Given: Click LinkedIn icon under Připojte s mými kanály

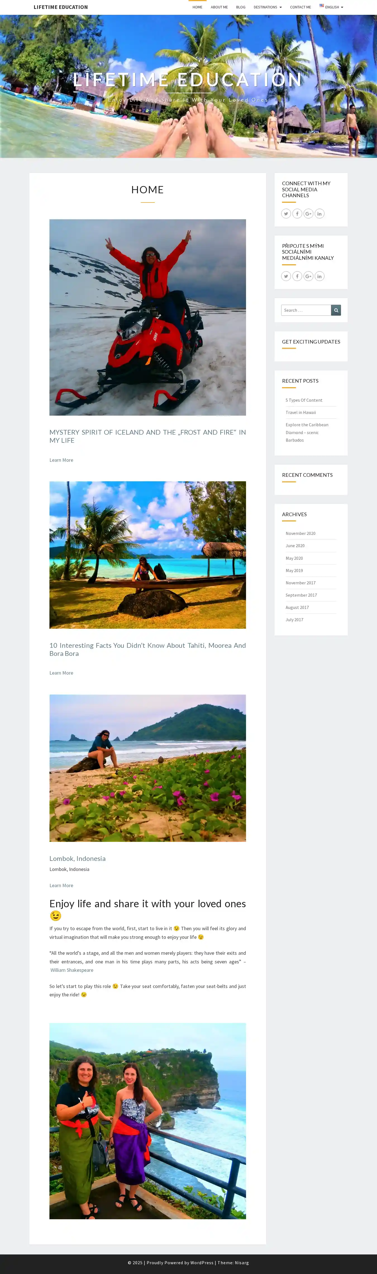Looking at the screenshot, I should (319, 276).
